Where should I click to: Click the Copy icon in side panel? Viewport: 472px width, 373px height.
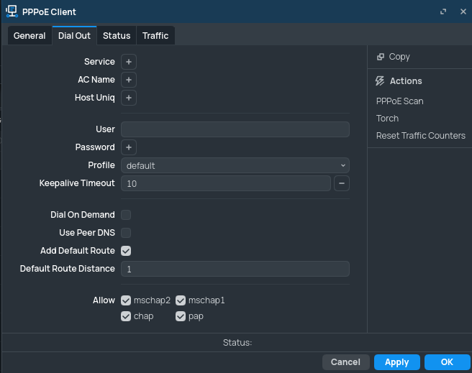tap(381, 57)
